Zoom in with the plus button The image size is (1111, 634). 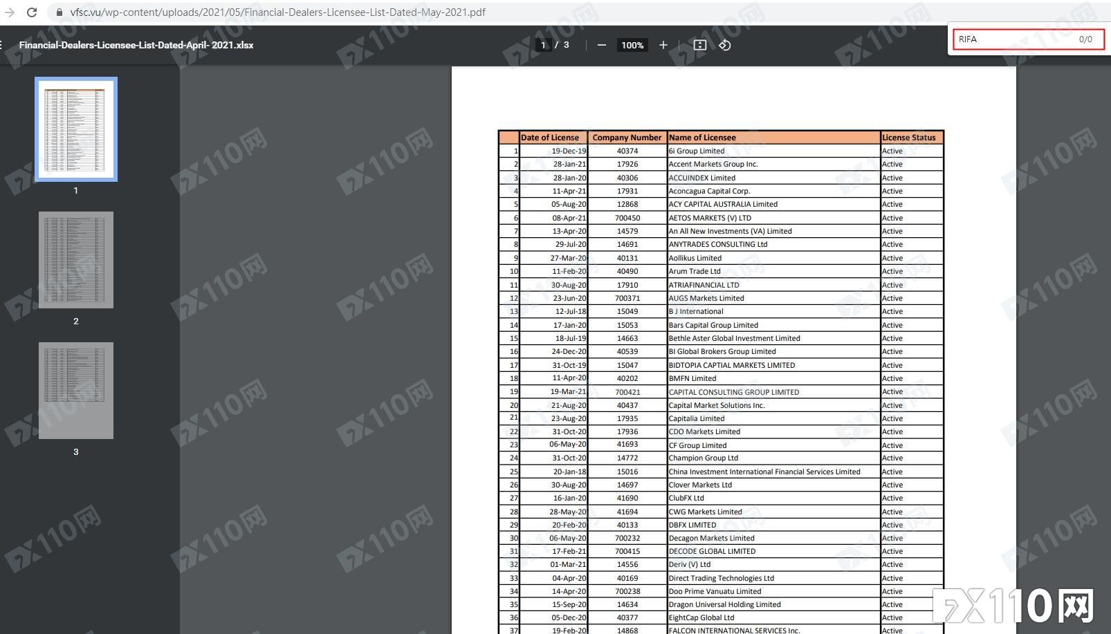[x=663, y=45]
